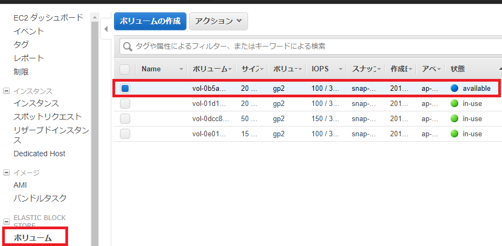Viewport: 502px width, 246px height.
Task: Click volume ID vol-0e01… cell
Action: tap(209, 134)
